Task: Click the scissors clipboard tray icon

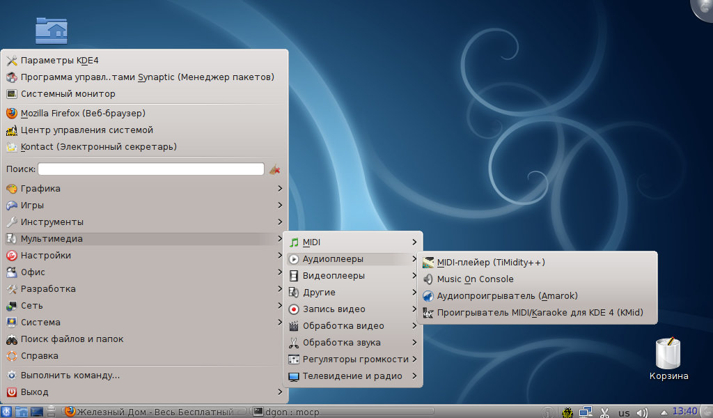Action: pos(605,412)
